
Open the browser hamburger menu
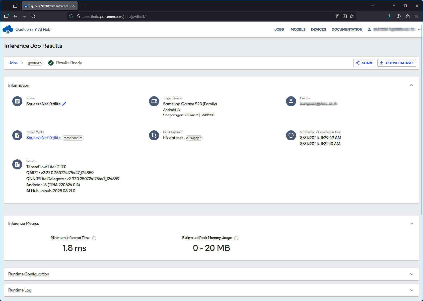[417, 16]
